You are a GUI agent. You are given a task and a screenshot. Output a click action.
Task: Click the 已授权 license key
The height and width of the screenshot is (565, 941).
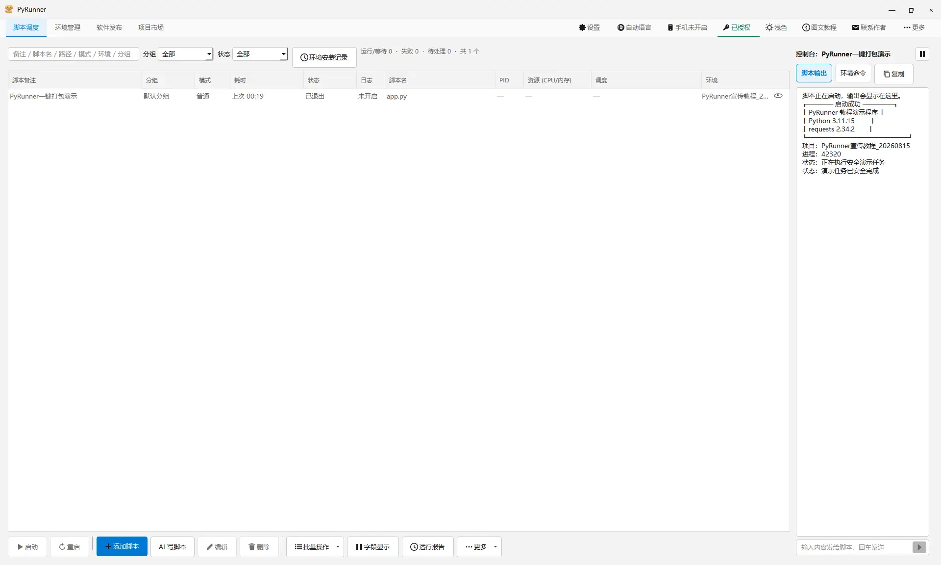click(737, 27)
